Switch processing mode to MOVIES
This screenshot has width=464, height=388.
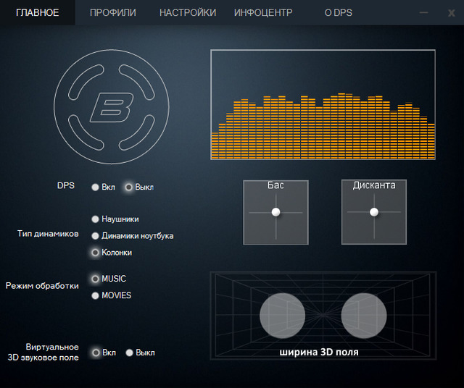(x=96, y=295)
